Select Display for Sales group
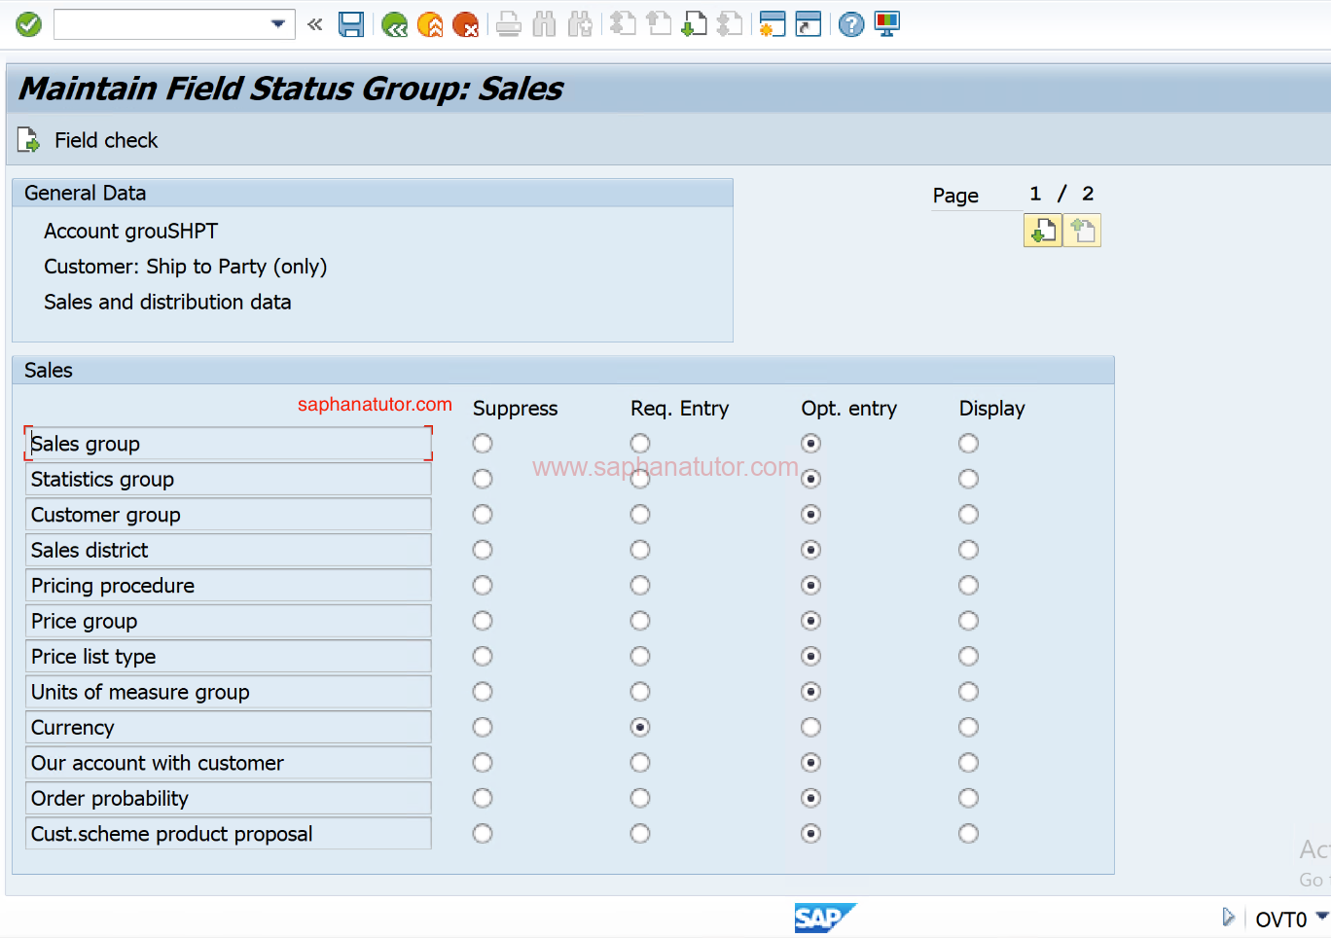Screen dimensions: 1331x938 (x=968, y=444)
